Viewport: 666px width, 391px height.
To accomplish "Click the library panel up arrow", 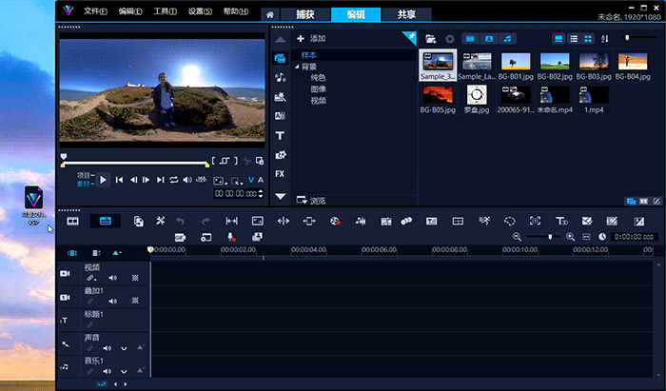I will [x=280, y=40].
